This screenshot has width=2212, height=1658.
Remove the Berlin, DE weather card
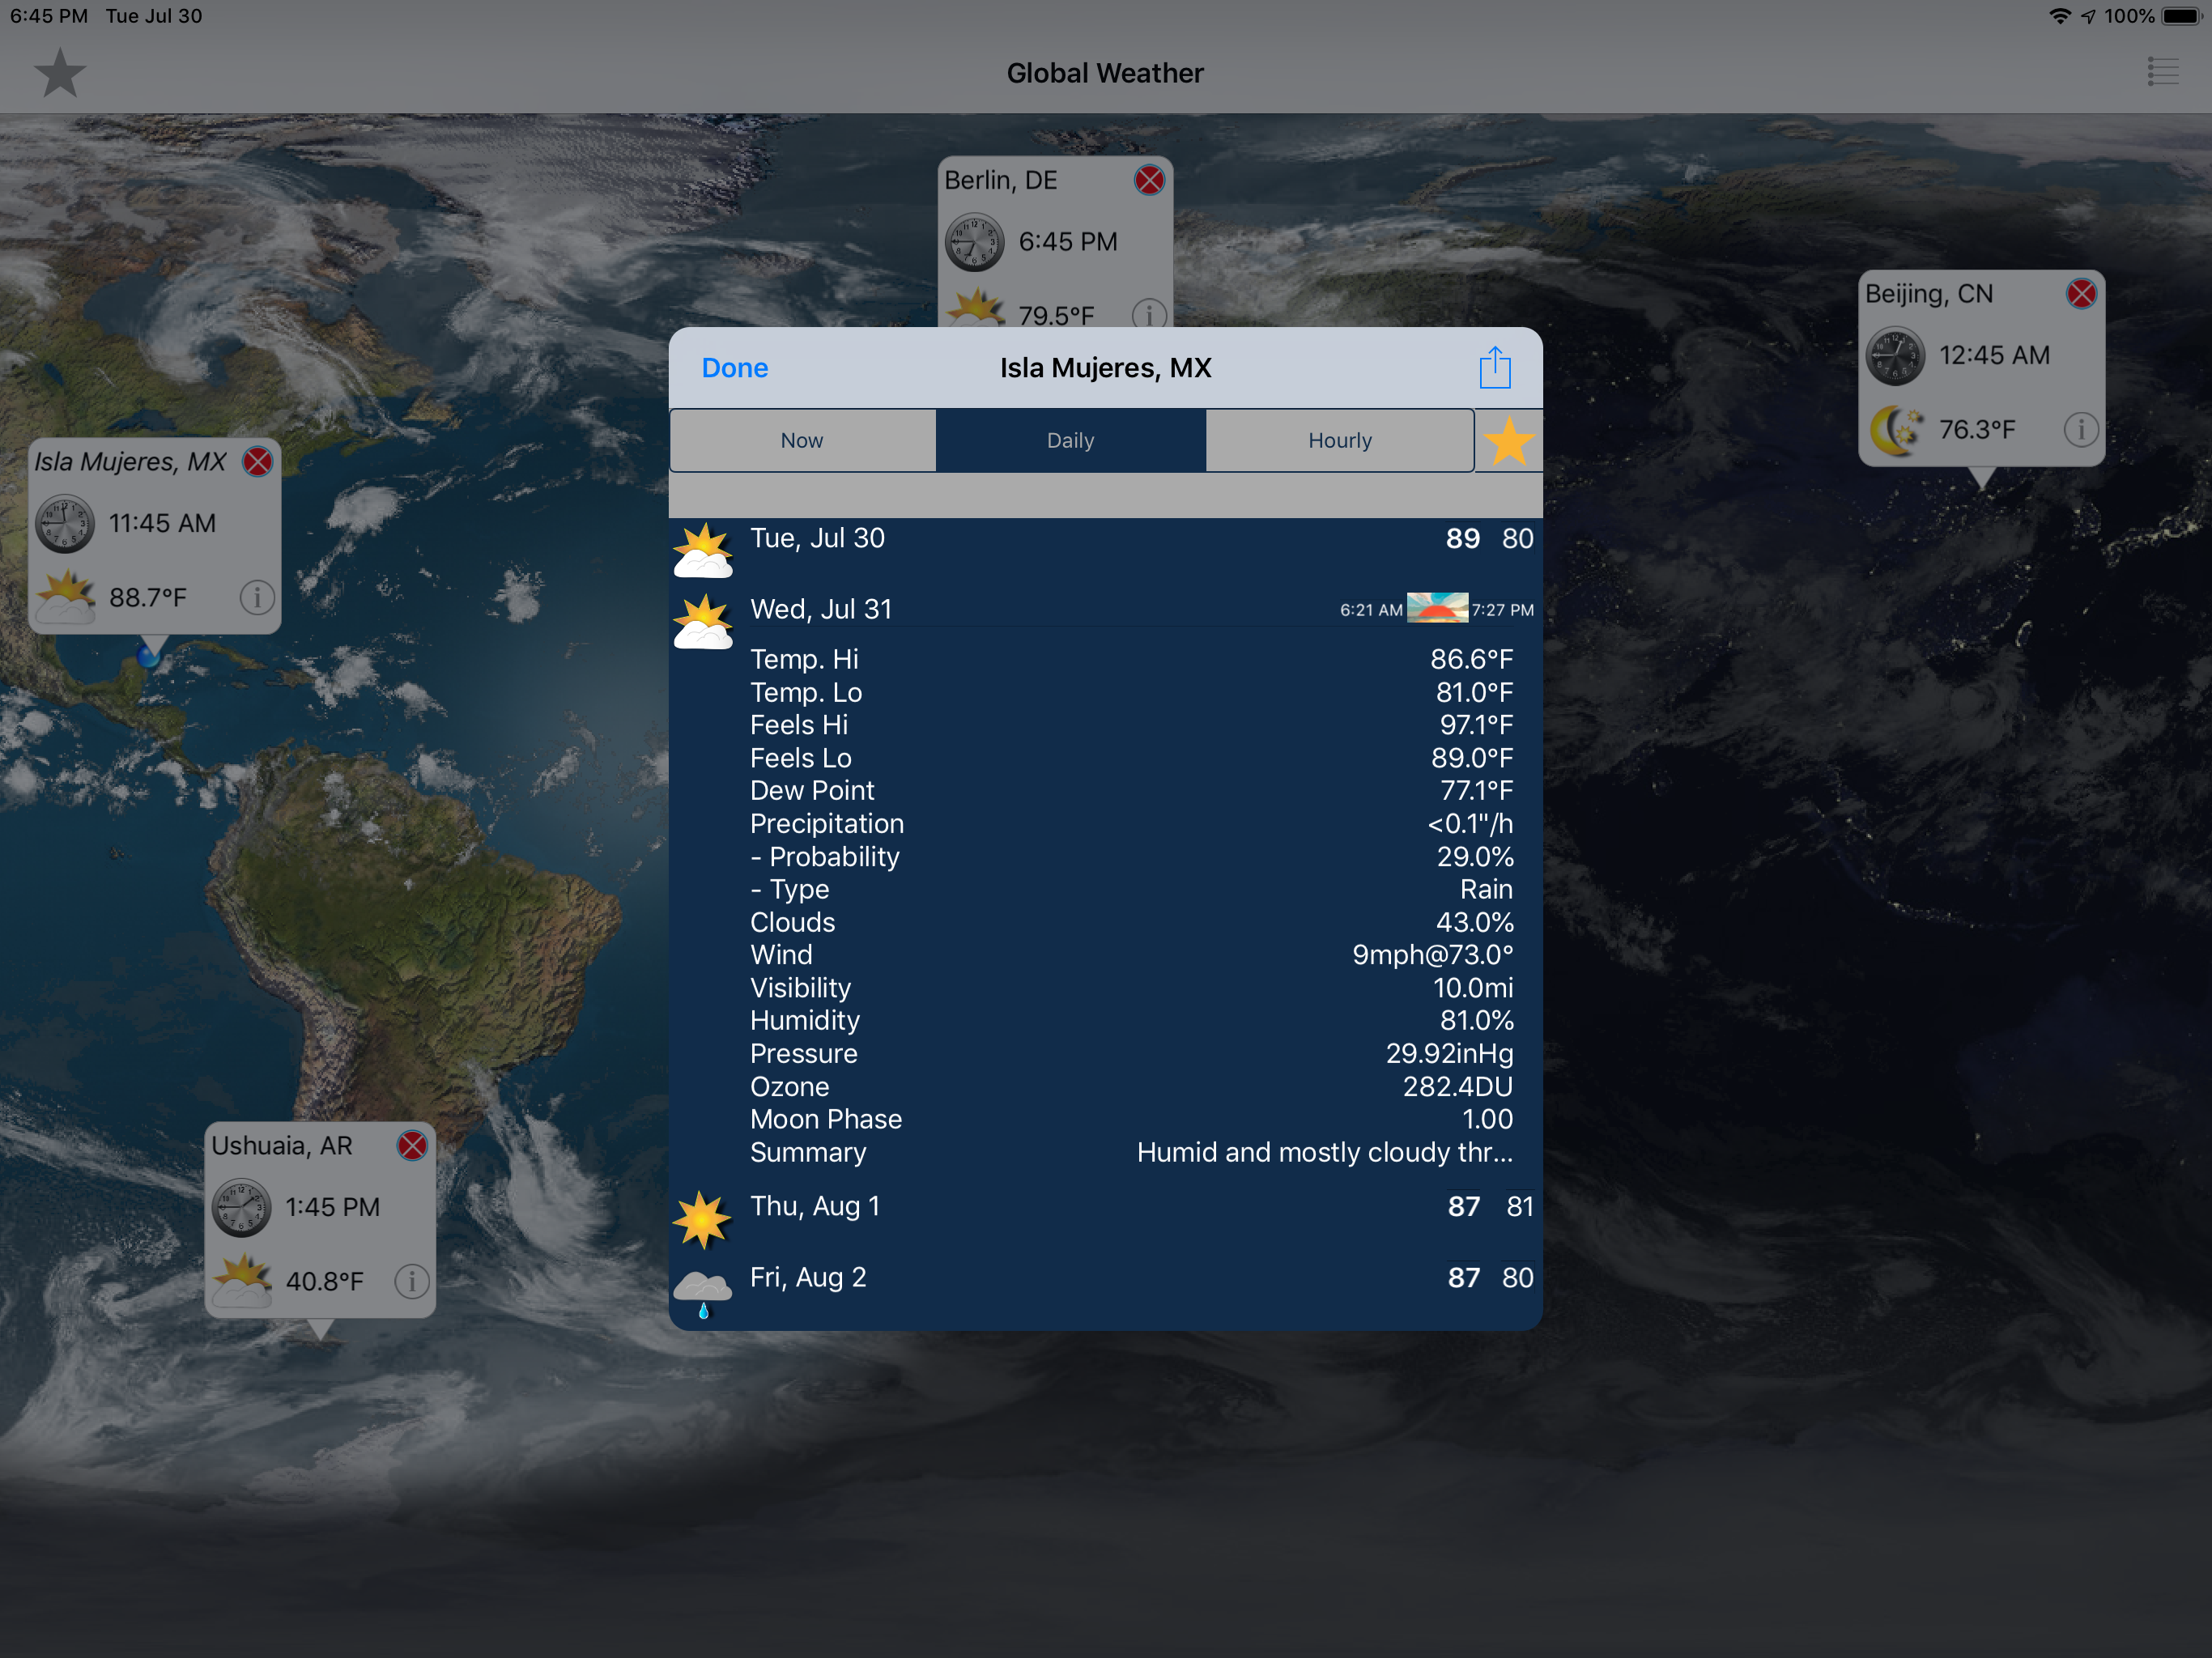coord(1149,180)
